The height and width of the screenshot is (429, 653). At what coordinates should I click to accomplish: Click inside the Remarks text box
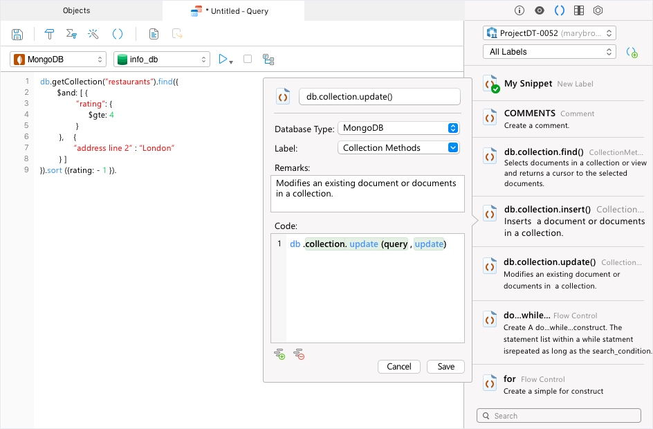[367, 194]
